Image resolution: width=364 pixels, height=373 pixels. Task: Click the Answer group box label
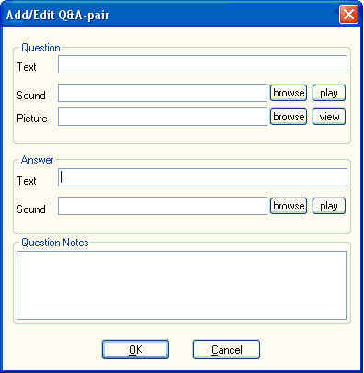(x=37, y=160)
